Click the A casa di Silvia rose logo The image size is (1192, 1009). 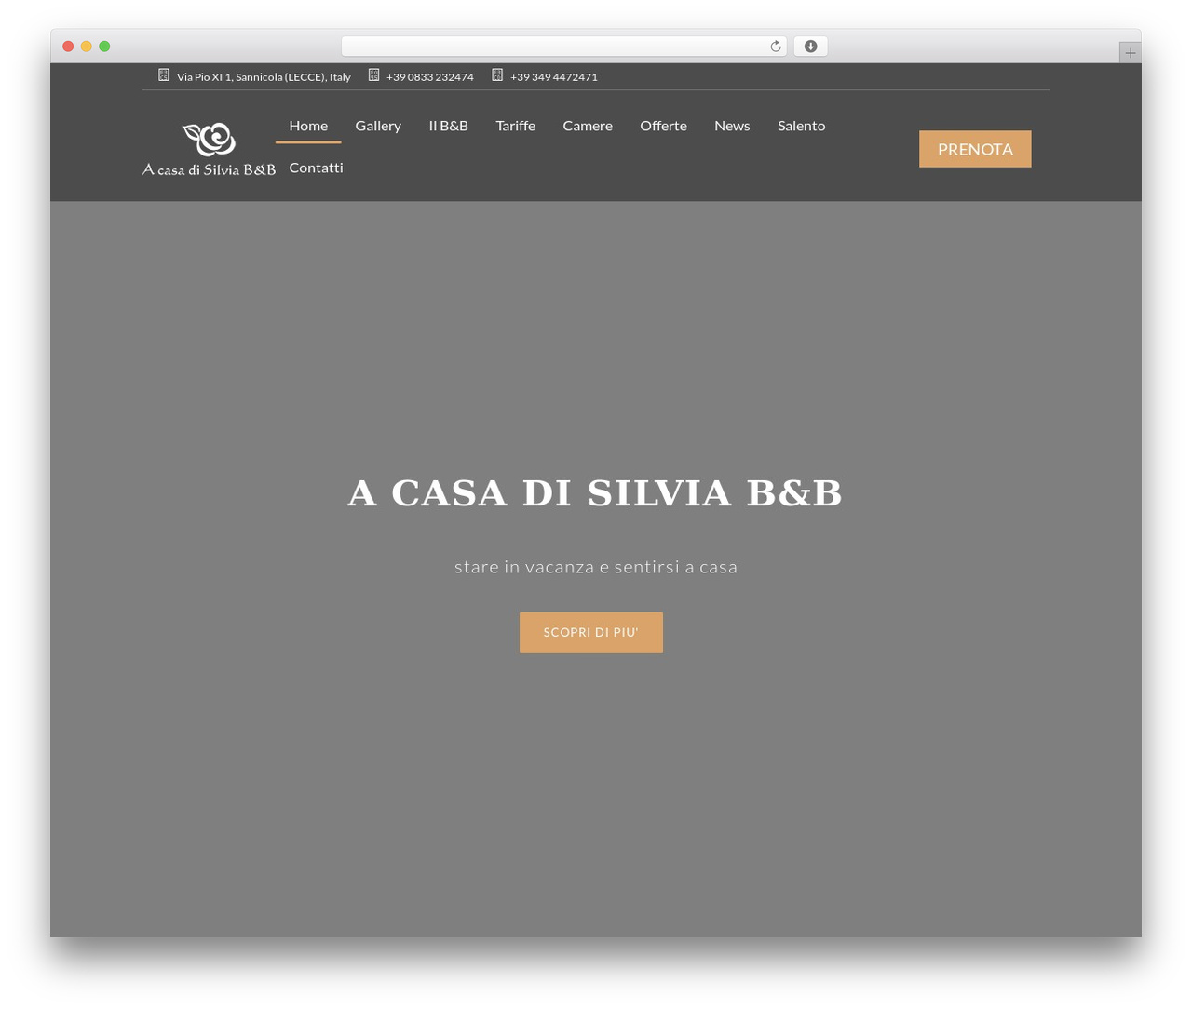click(209, 149)
